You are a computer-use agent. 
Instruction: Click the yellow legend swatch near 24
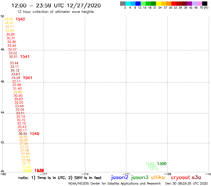tap(159, 3)
